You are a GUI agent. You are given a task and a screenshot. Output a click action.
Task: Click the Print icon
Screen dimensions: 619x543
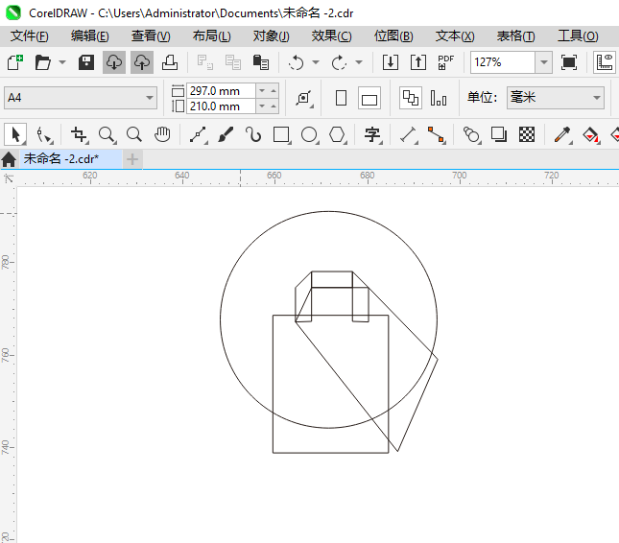point(169,62)
